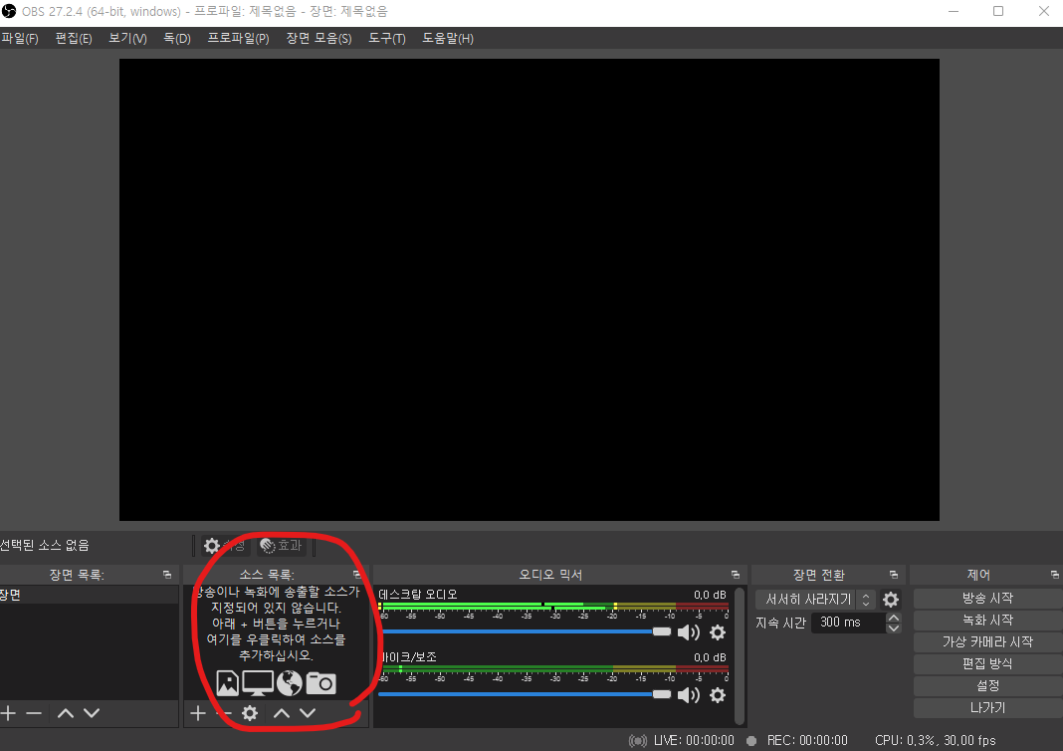The image size is (1063, 751).
Task: Move scene down arrow in 장면 목록
Action: 92,713
